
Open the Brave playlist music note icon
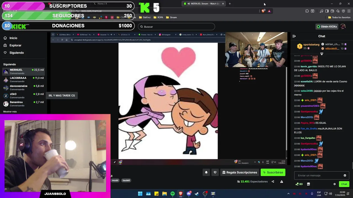click(x=321, y=11)
